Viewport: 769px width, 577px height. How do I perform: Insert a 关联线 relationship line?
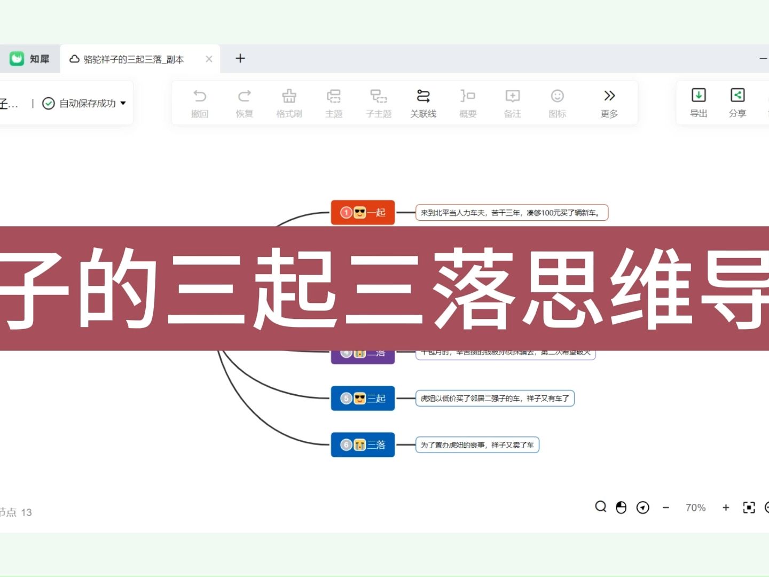(423, 104)
